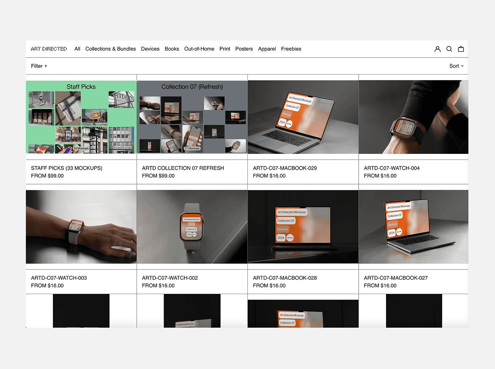Viewport: 495px width, 369px height.
Task: Click the ART DIRECTED logo
Action: (49, 49)
